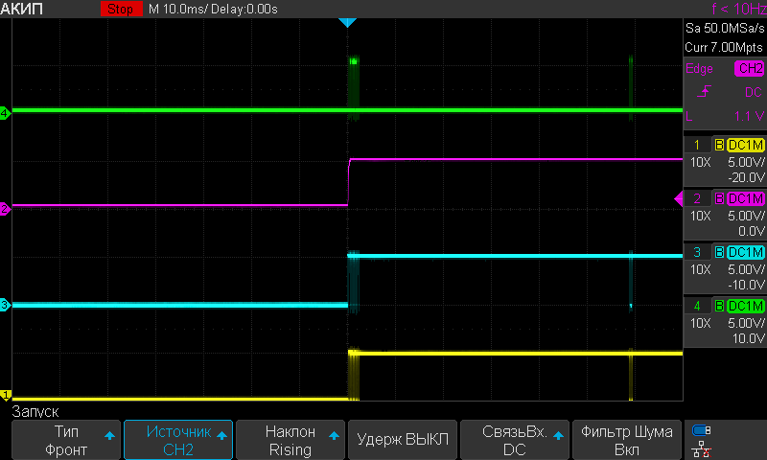This screenshot has height=460, width=767.
Task: Click the M 10.0ms/ timebase readout
Action: pyautogui.click(x=178, y=9)
